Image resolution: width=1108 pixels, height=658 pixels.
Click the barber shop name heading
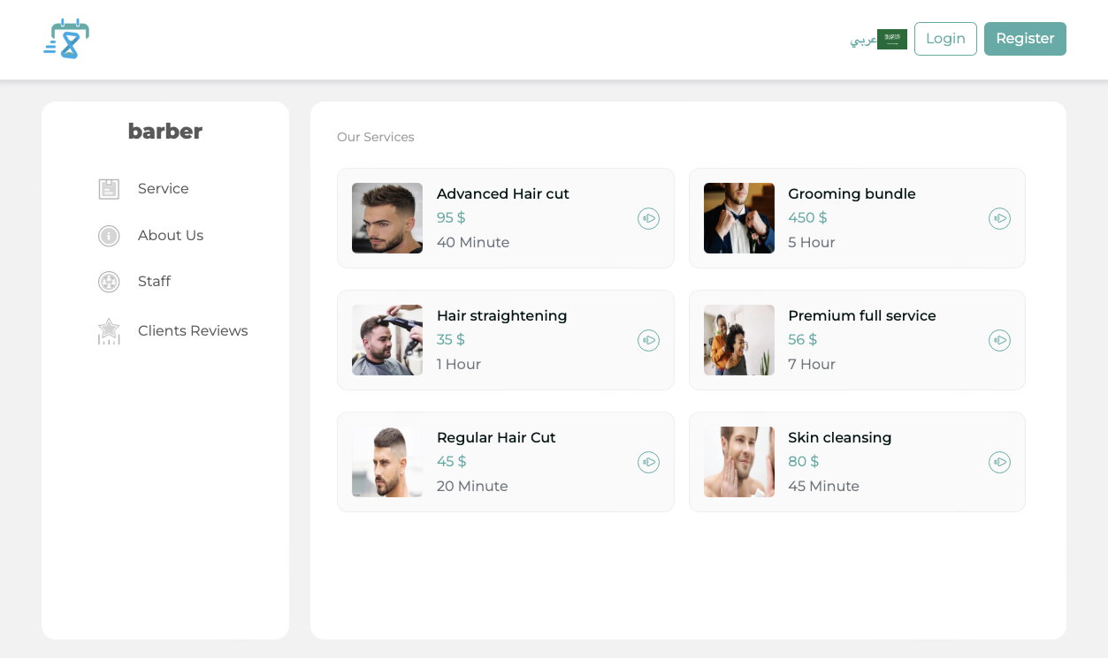pyautogui.click(x=164, y=131)
